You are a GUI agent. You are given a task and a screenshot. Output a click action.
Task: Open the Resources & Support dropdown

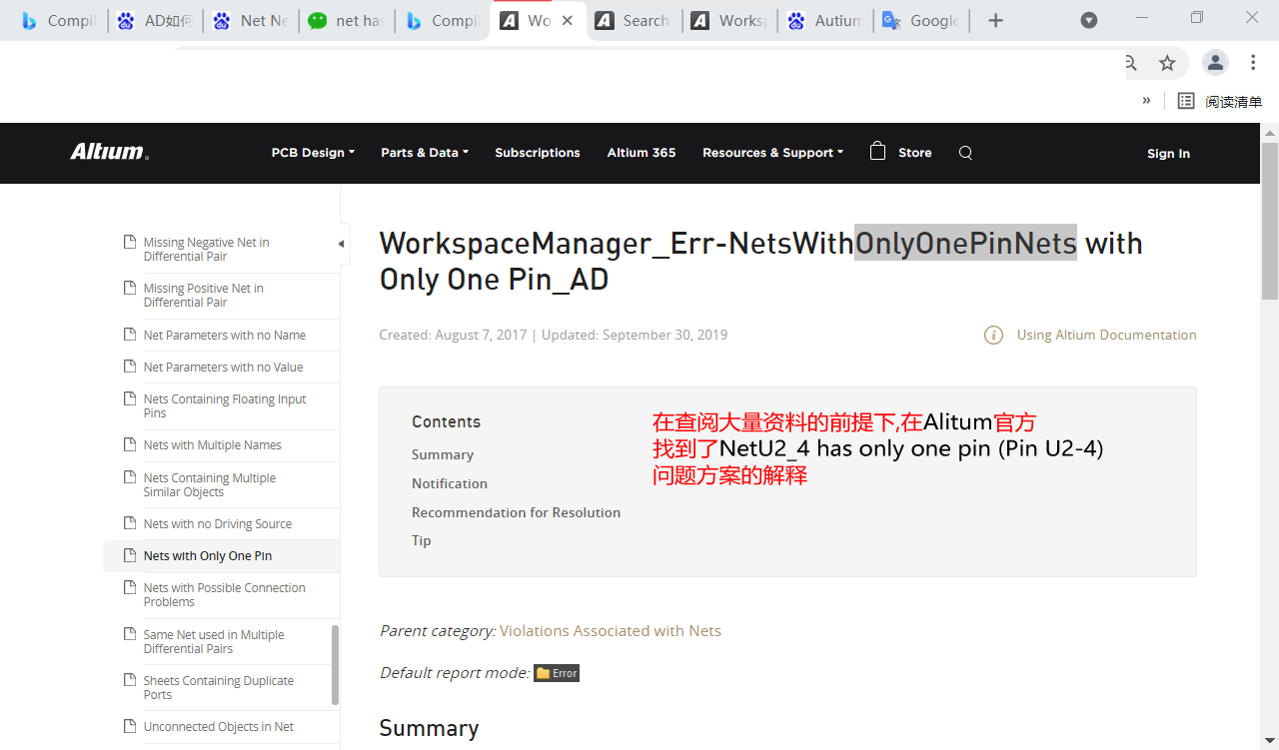771,152
